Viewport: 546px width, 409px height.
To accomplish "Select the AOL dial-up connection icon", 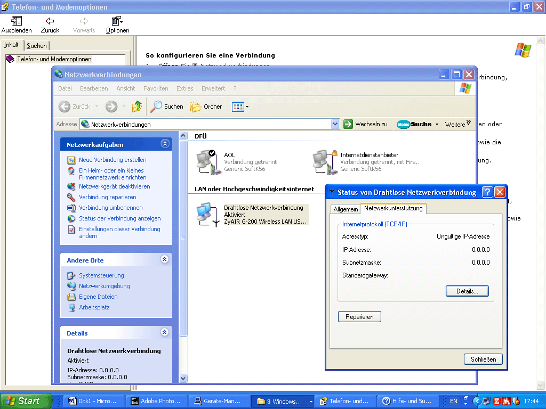I will (x=208, y=162).
